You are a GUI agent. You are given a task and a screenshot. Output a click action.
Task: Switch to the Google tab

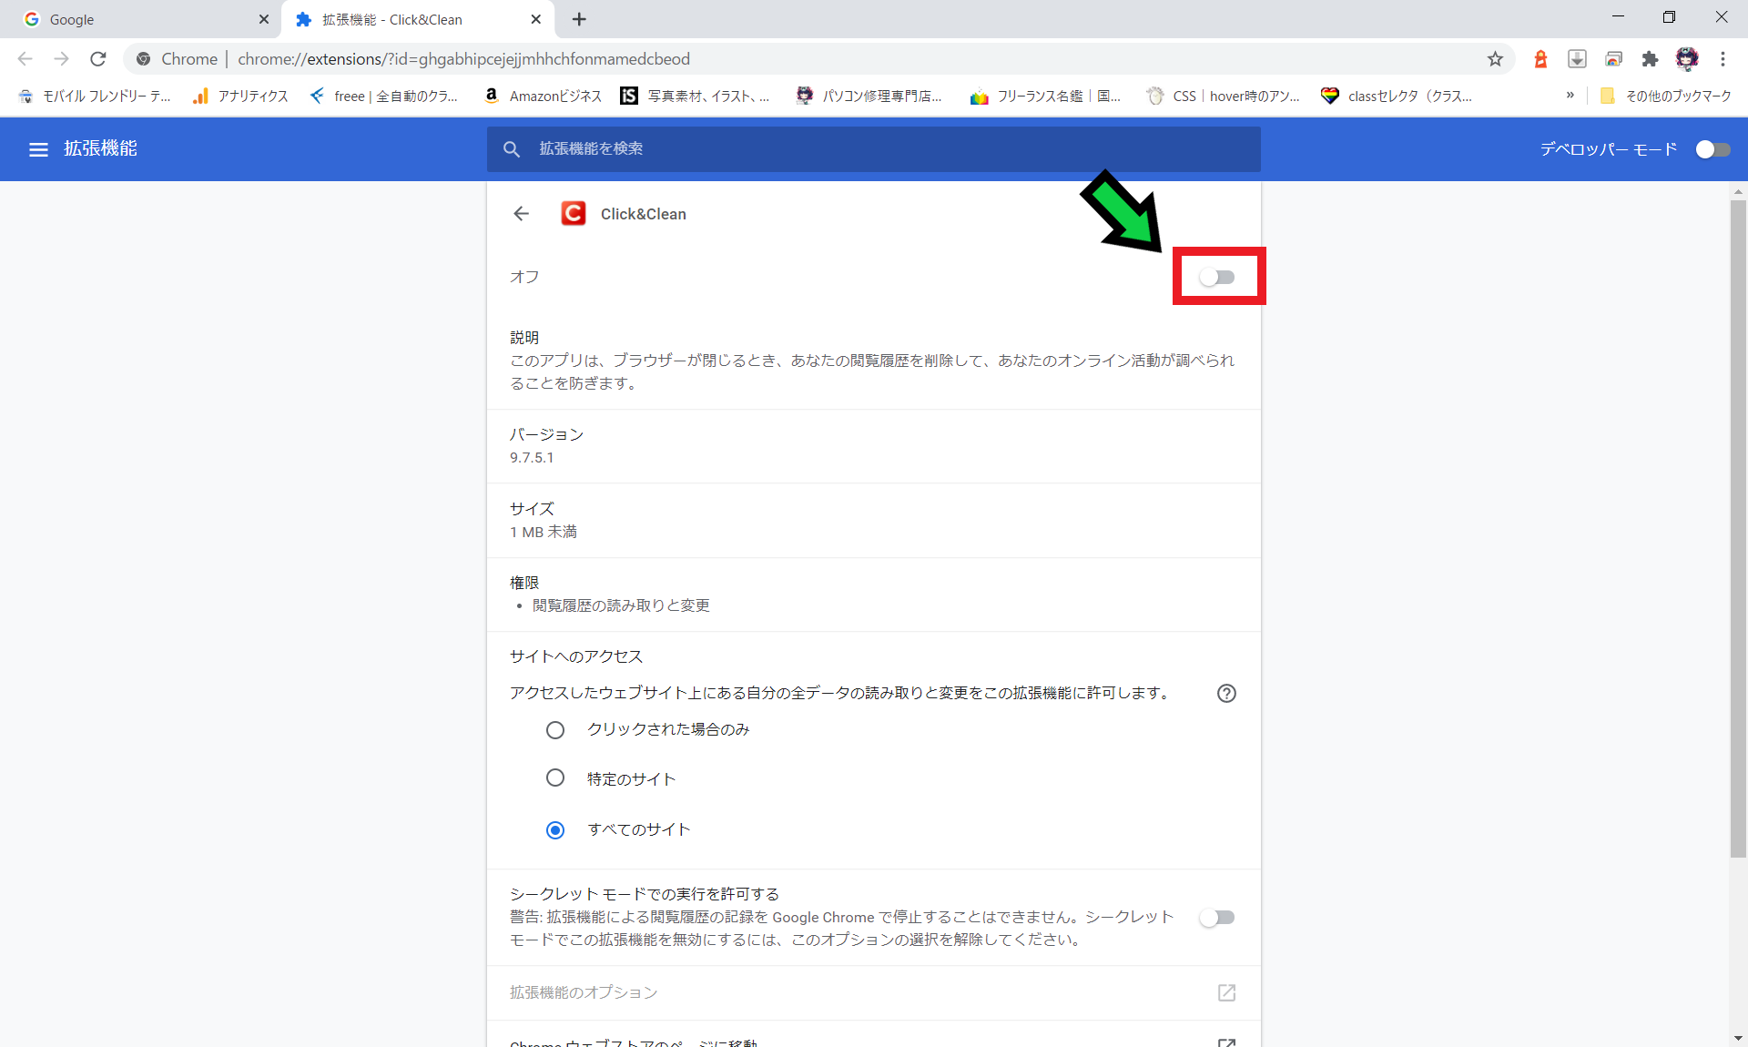click(141, 19)
